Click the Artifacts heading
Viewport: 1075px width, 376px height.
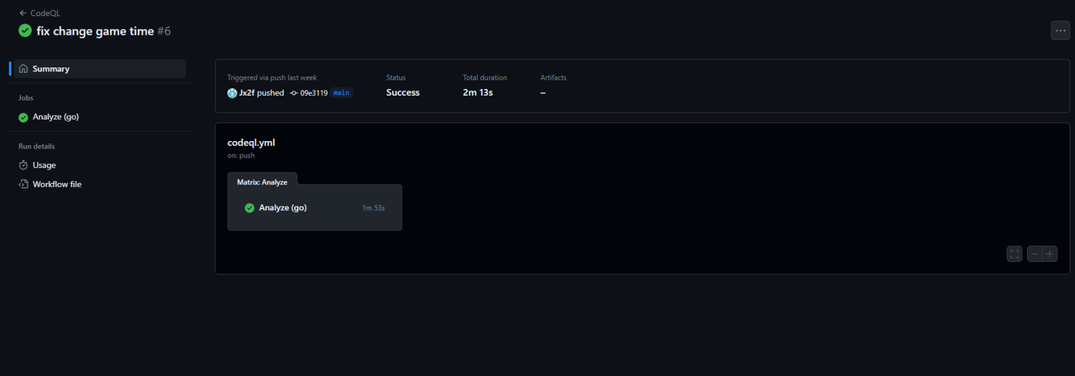coord(553,77)
